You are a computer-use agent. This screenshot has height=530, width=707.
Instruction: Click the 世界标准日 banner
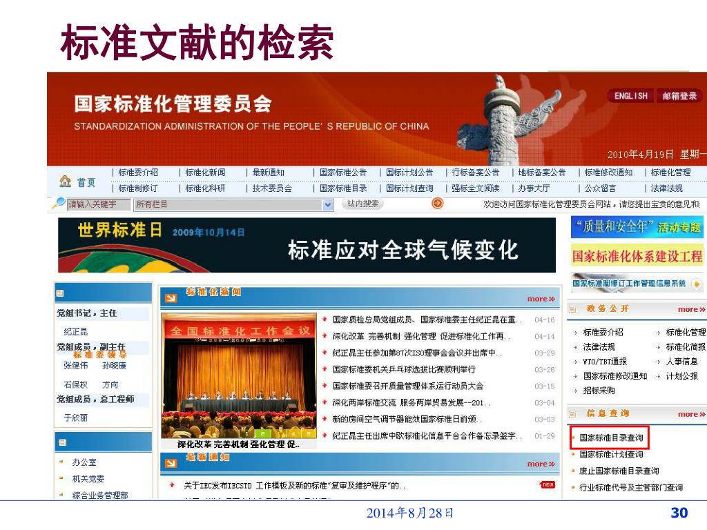point(307,245)
